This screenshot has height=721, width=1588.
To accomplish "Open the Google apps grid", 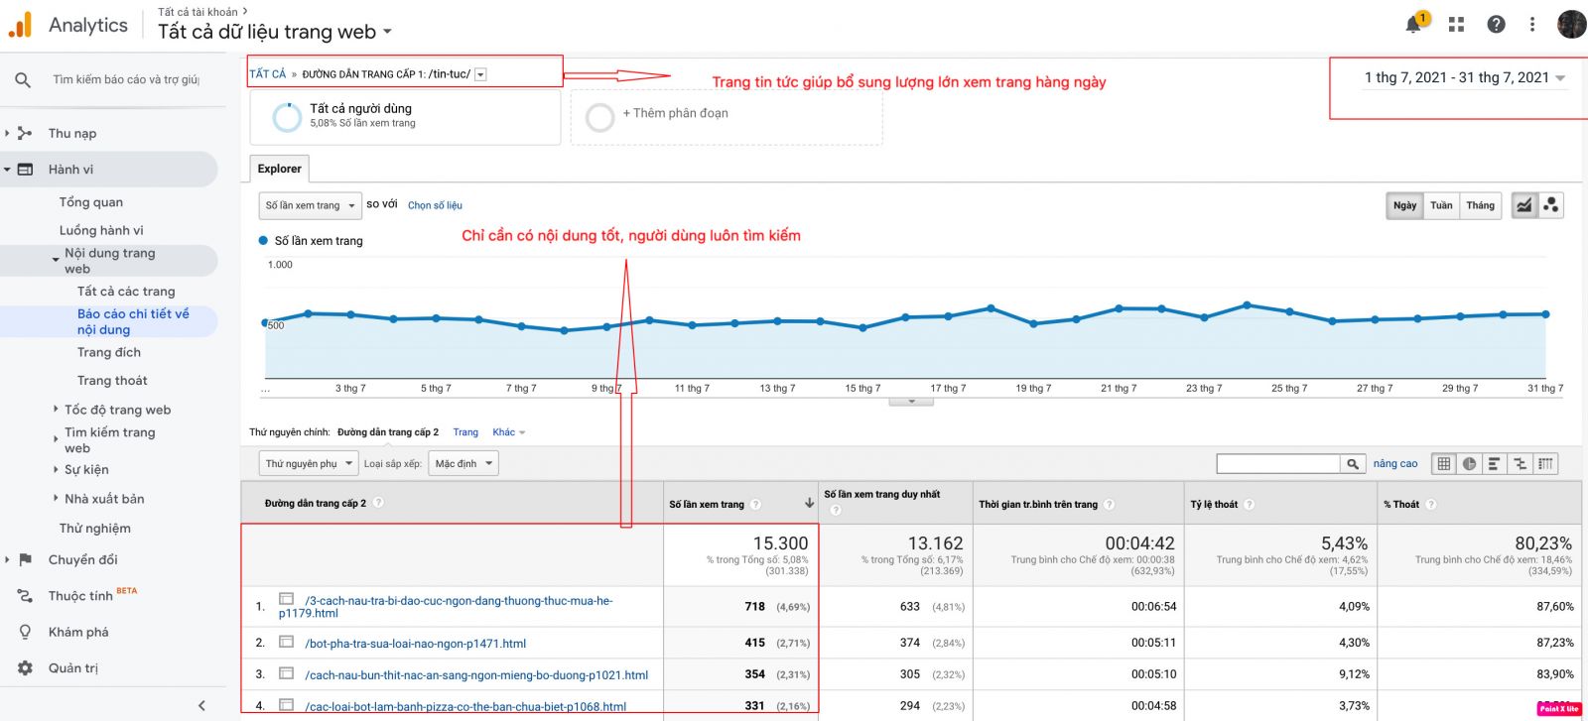I will (x=1456, y=25).
